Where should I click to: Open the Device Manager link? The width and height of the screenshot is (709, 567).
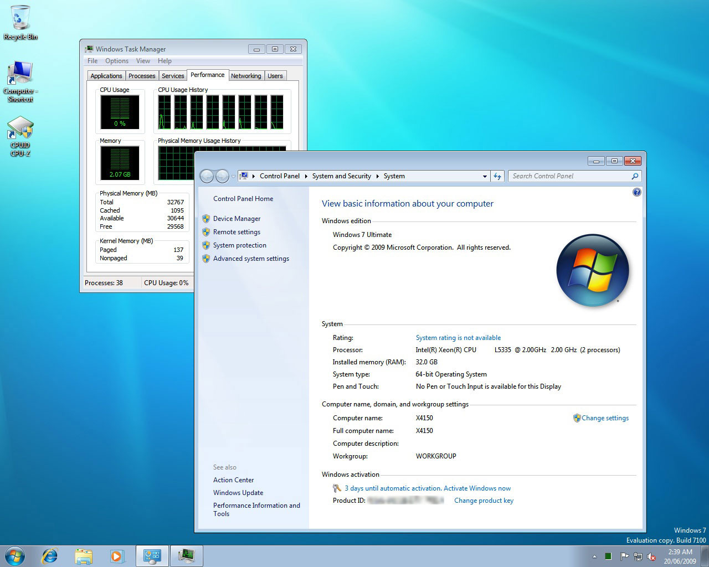[237, 219]
